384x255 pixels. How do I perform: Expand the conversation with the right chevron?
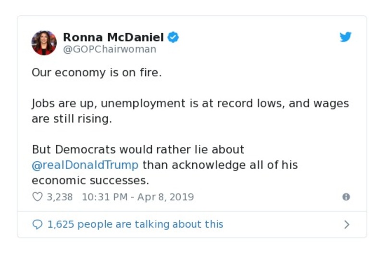click(347, 224)
